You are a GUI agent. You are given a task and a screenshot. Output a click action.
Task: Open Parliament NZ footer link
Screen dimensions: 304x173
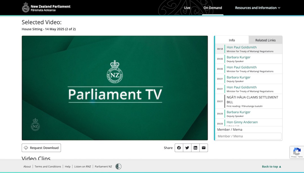pos(103,167)
